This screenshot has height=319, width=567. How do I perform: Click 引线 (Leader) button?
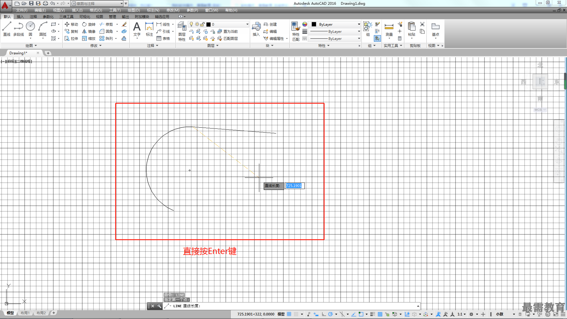coord(163,31)
